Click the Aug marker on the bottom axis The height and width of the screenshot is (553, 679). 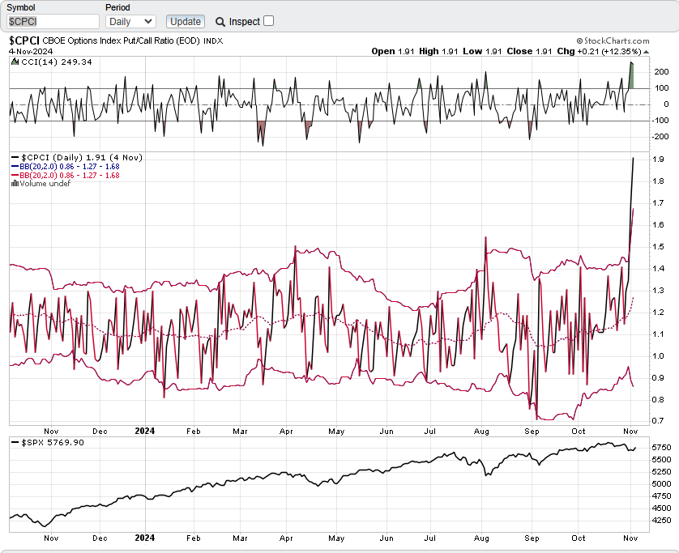(482, 538)
